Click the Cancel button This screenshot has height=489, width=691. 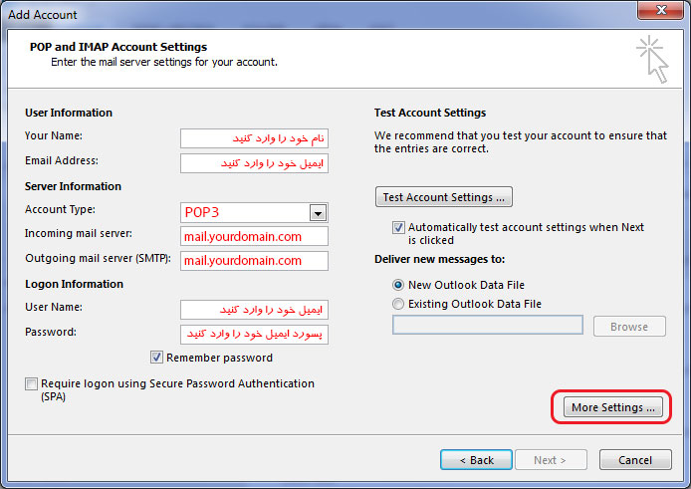coord(635,460)
